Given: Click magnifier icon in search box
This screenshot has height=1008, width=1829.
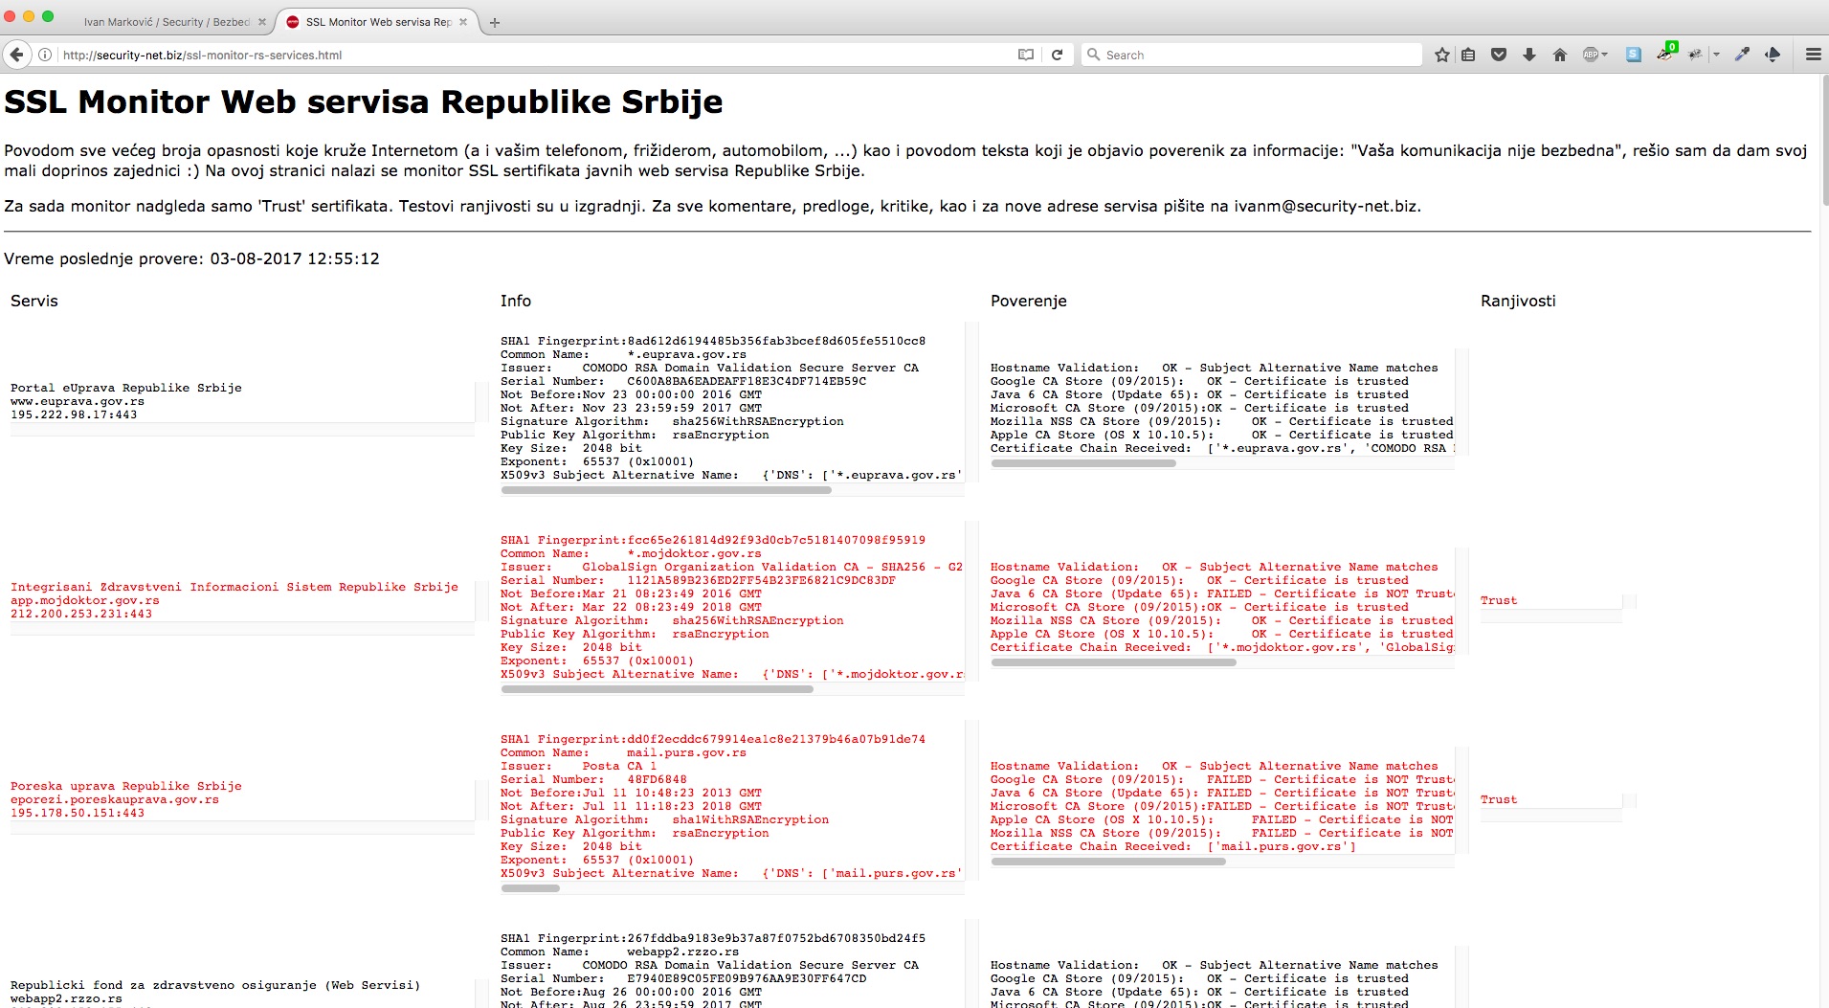Looking at the screenshot, I should tap(1093, 55).
